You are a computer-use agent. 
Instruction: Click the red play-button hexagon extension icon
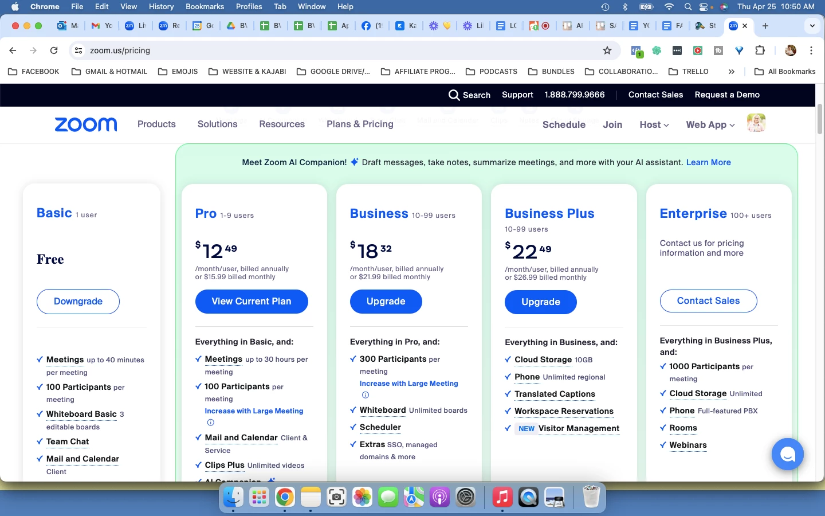pos(698,50)
